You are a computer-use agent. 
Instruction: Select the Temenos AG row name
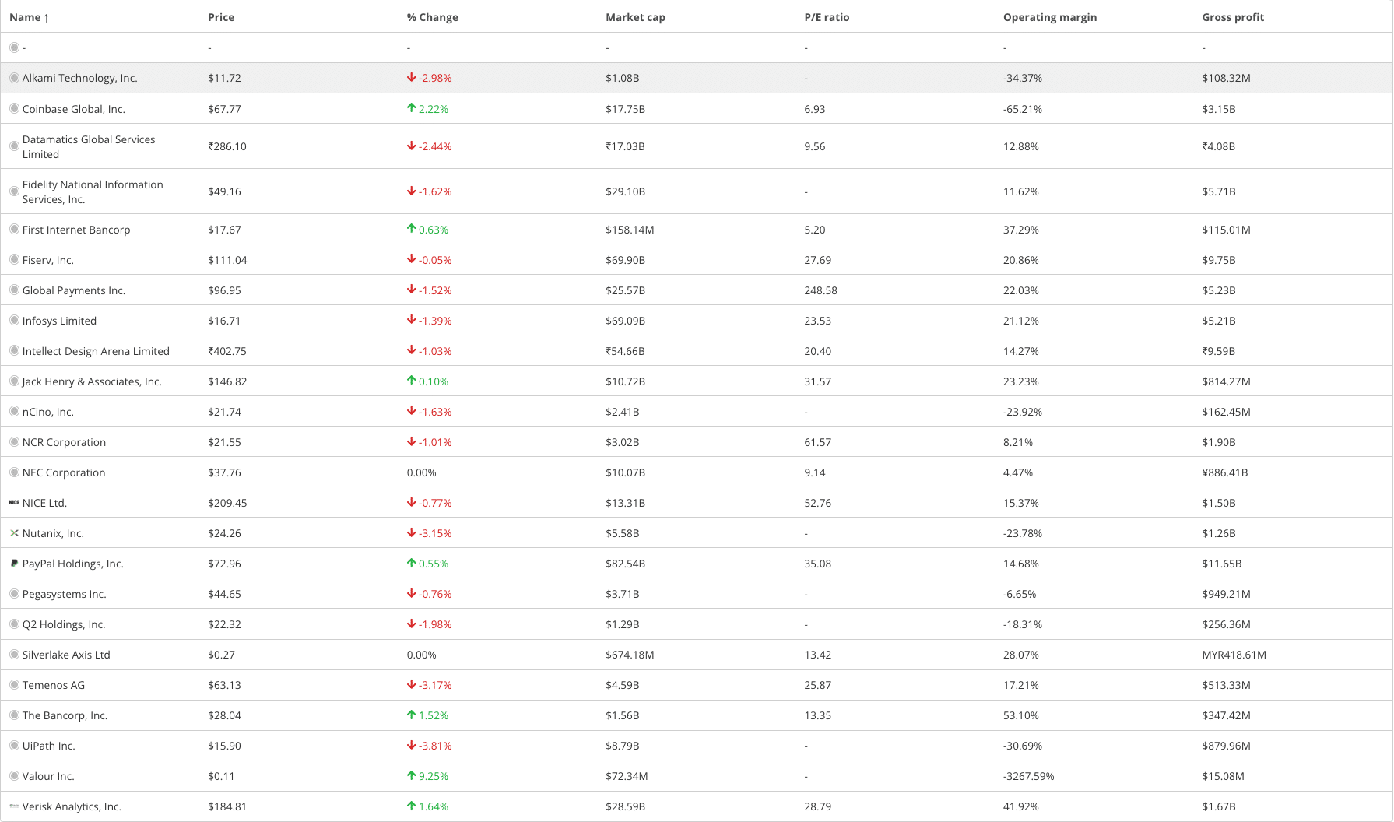click(x=54, y=685)
